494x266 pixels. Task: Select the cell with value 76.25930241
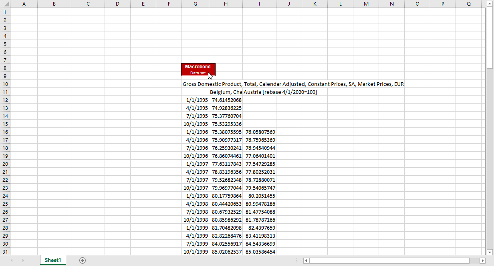226,148
